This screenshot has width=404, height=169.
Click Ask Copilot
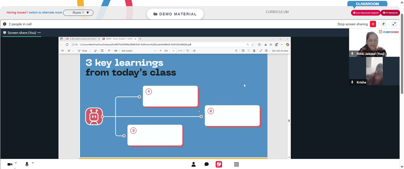tap(127, 51)
